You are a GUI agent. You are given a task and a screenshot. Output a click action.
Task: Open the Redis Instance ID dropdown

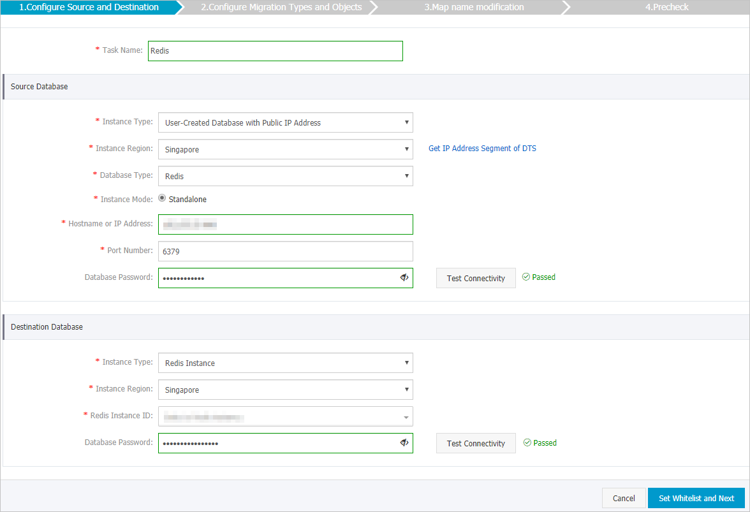[x=406, y=416]
